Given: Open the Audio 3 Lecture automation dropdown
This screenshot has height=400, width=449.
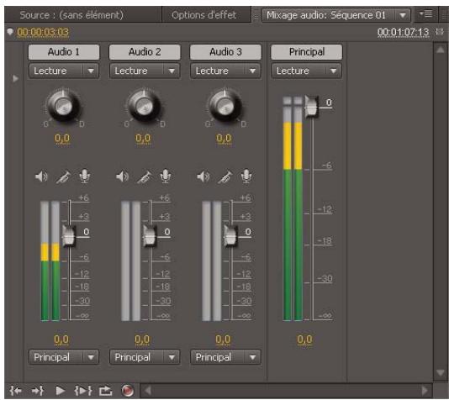Looking at the screenshot, I should pos(225,71).
